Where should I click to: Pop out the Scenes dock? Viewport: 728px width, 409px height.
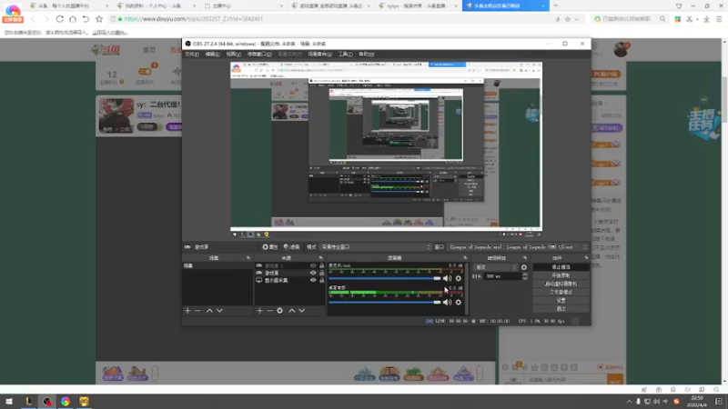(248, 258)
